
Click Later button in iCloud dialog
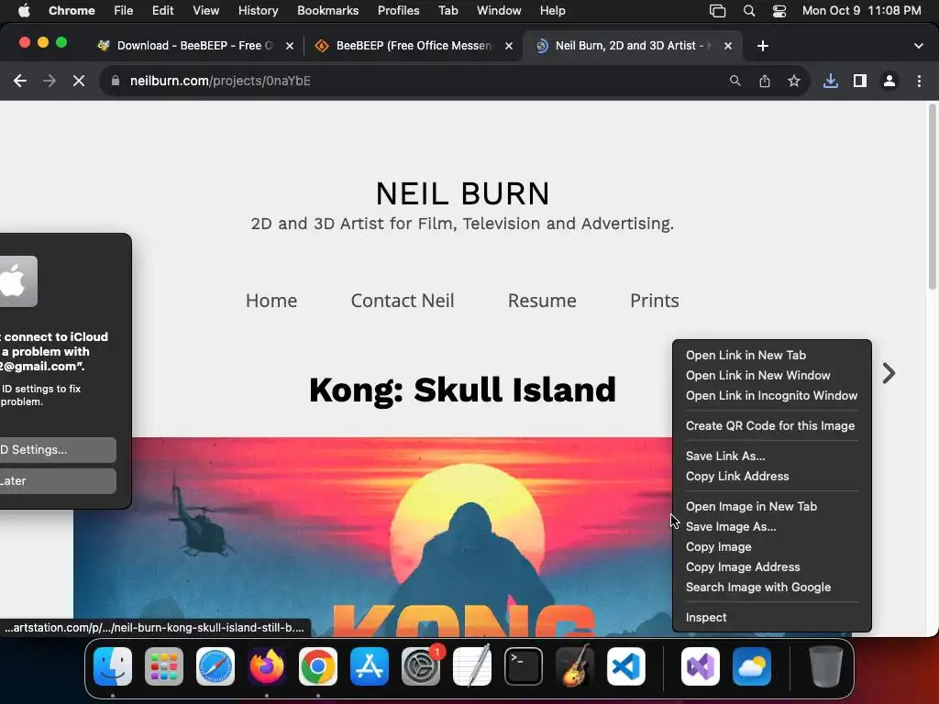pyautogui.click(x=58, y=481)
